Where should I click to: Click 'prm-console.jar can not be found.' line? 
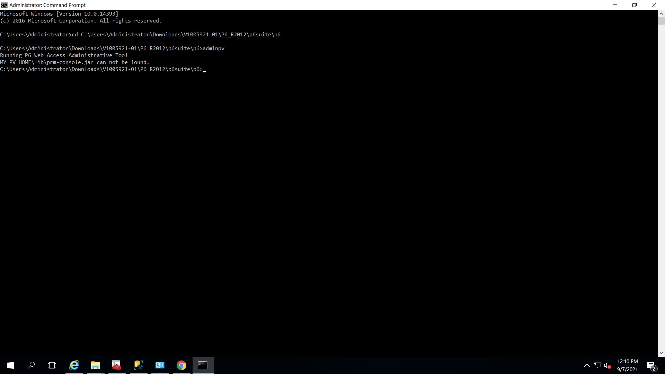tap(75, 62)
